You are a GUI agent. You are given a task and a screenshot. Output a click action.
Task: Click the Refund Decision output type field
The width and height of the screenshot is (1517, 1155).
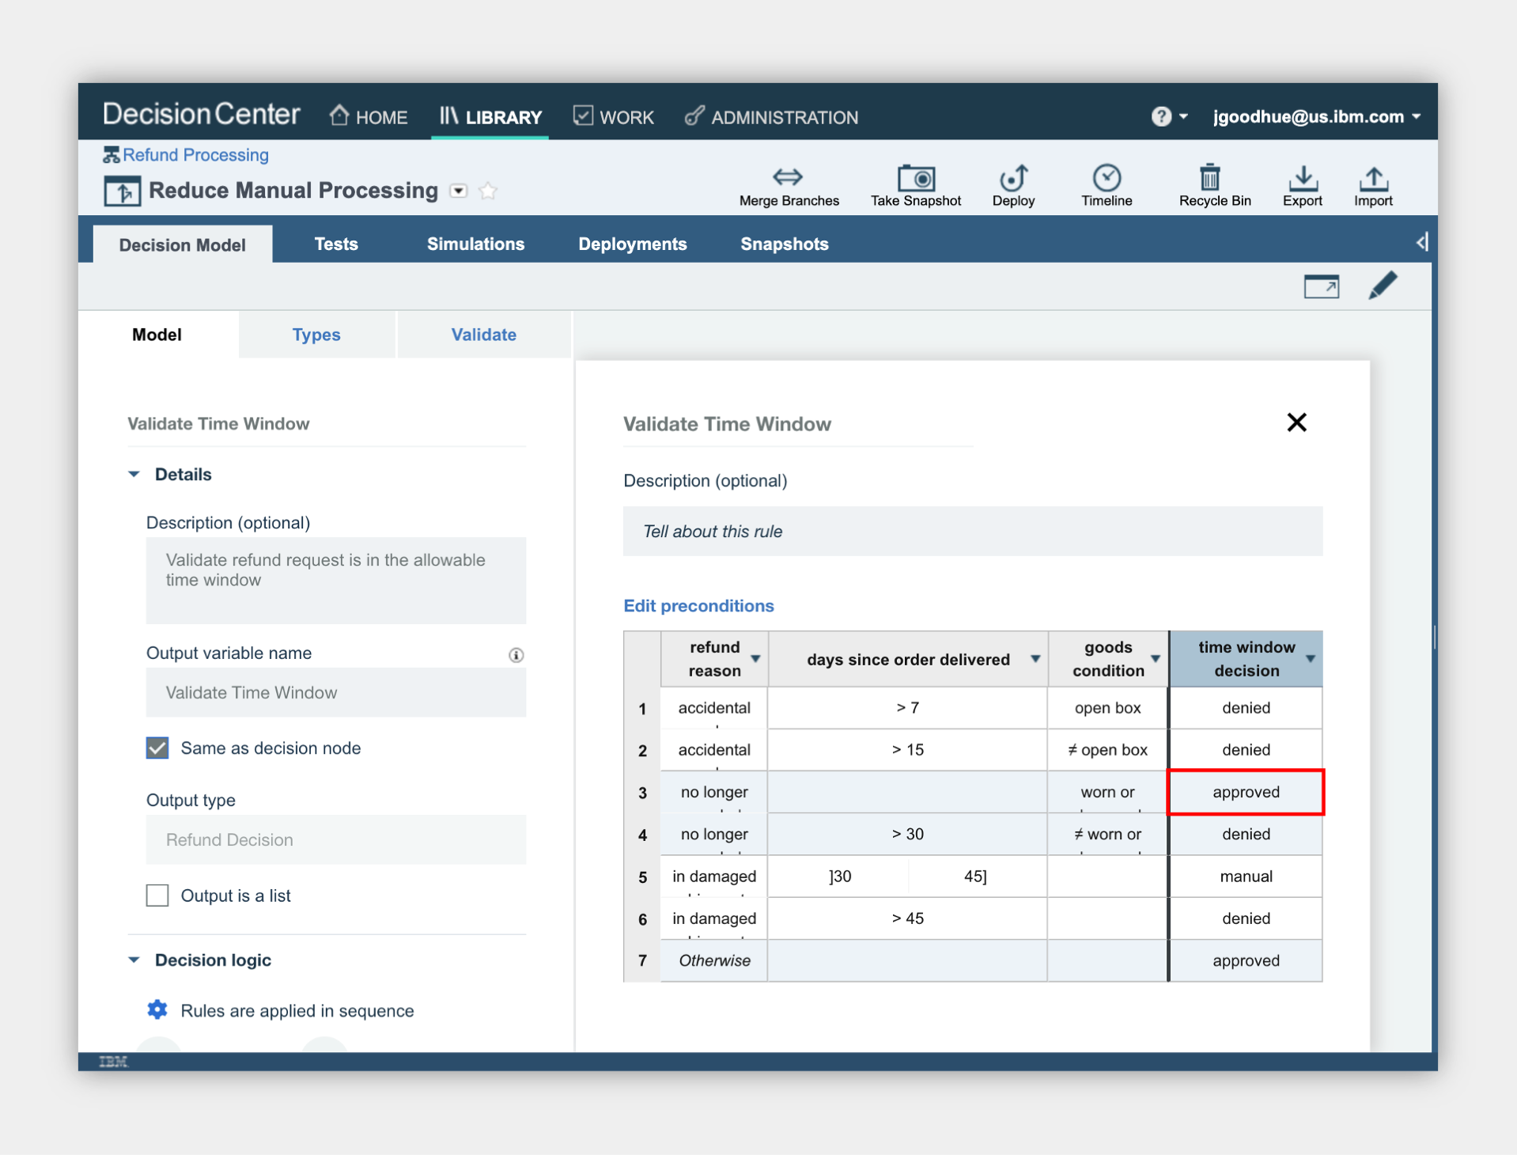tap(336, 839)
